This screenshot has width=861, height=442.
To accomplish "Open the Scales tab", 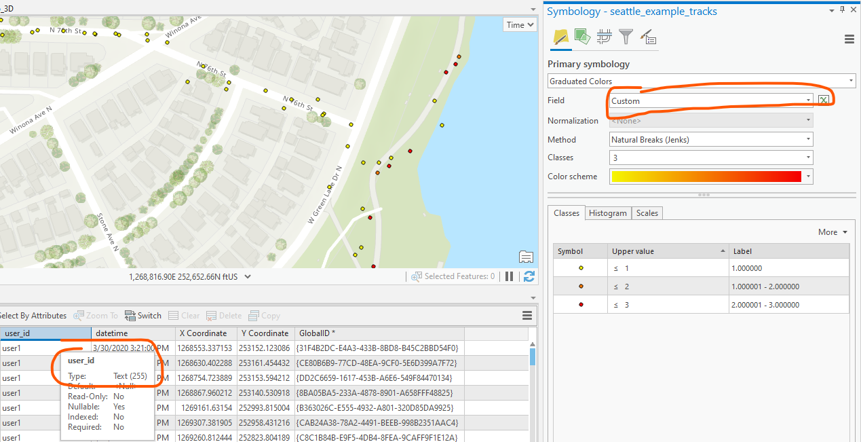I will tap(647, 213).
